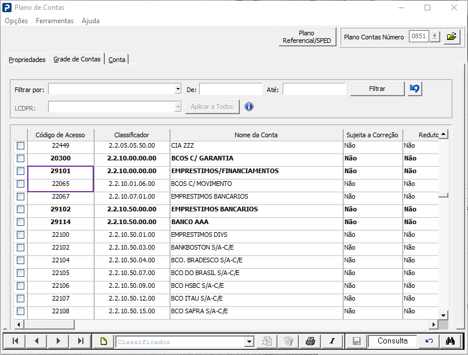
Task: Check the box for account 22065
Action: (21, 184)
